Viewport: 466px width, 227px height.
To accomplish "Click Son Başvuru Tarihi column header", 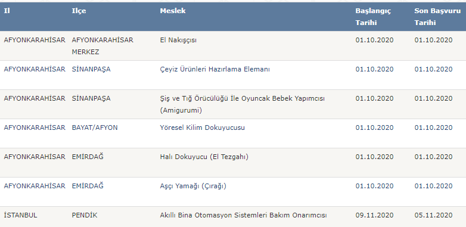I will [438, 17].
